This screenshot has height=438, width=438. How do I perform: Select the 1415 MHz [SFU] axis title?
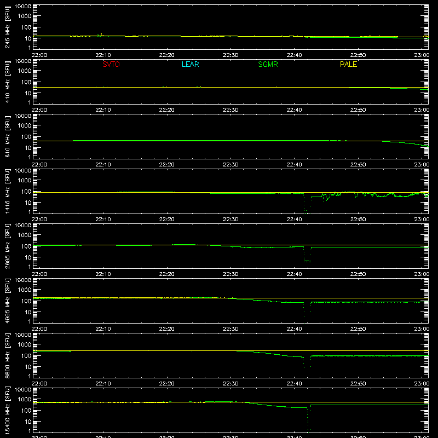tap(8, 191)
